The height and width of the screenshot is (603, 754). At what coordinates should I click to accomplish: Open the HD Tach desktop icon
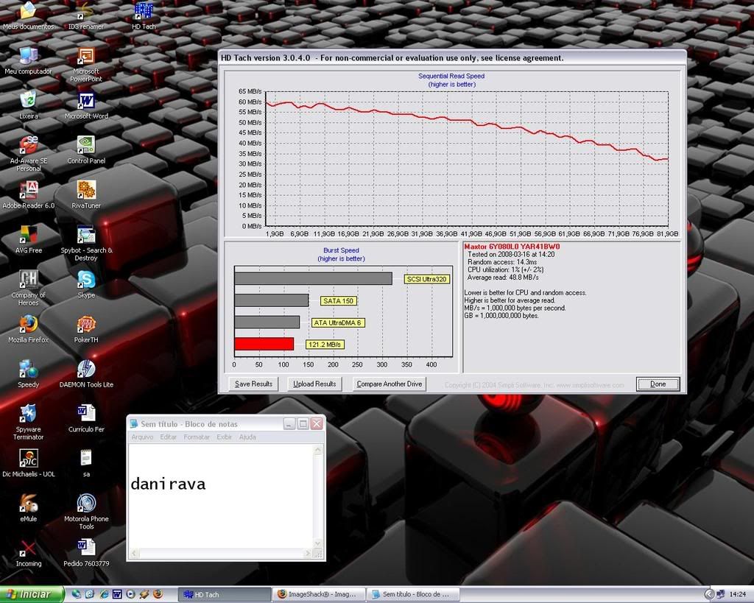pyautogui.click(x=144, y=12)
